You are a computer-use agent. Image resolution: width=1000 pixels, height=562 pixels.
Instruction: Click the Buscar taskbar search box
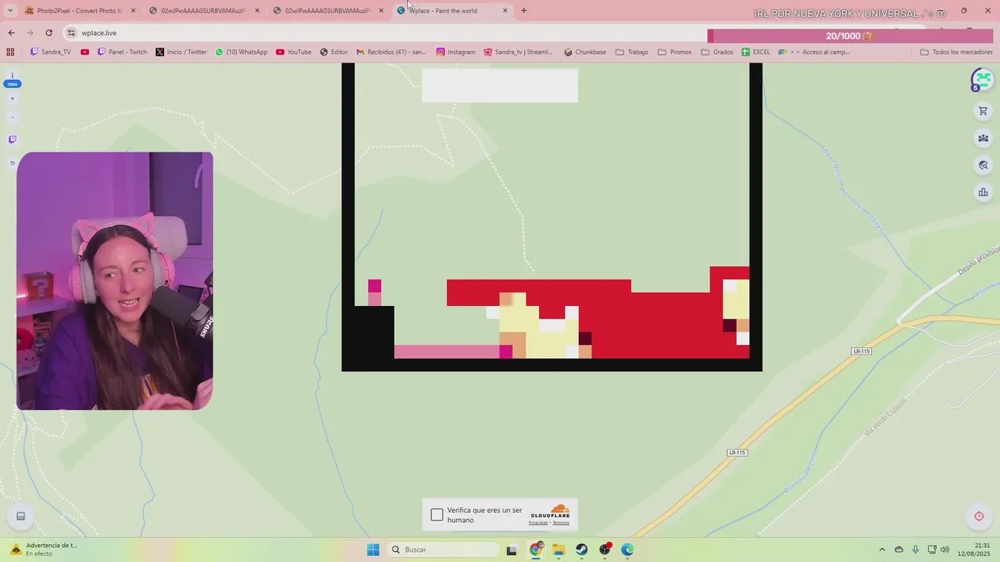(444, 550)
